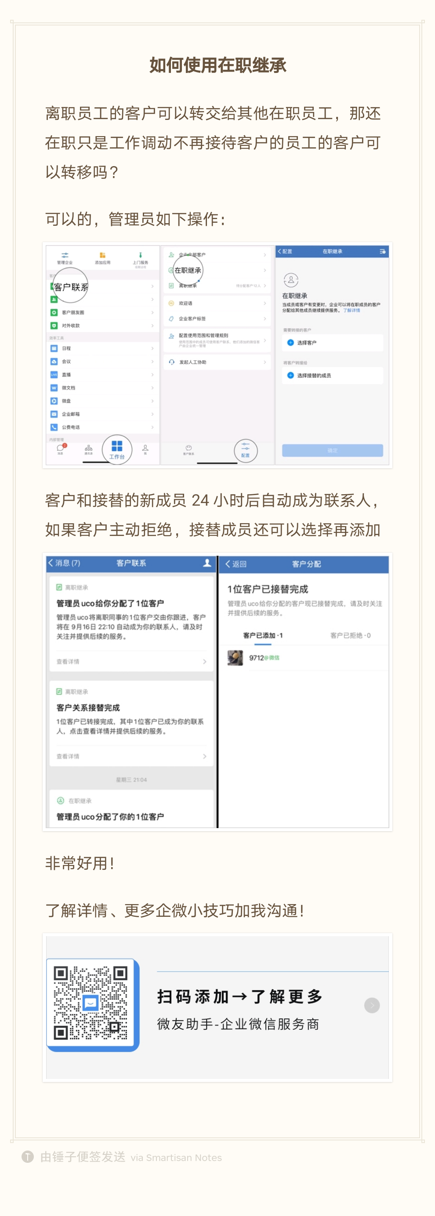Open the 公费电话 phone icon

coord(54,428)
